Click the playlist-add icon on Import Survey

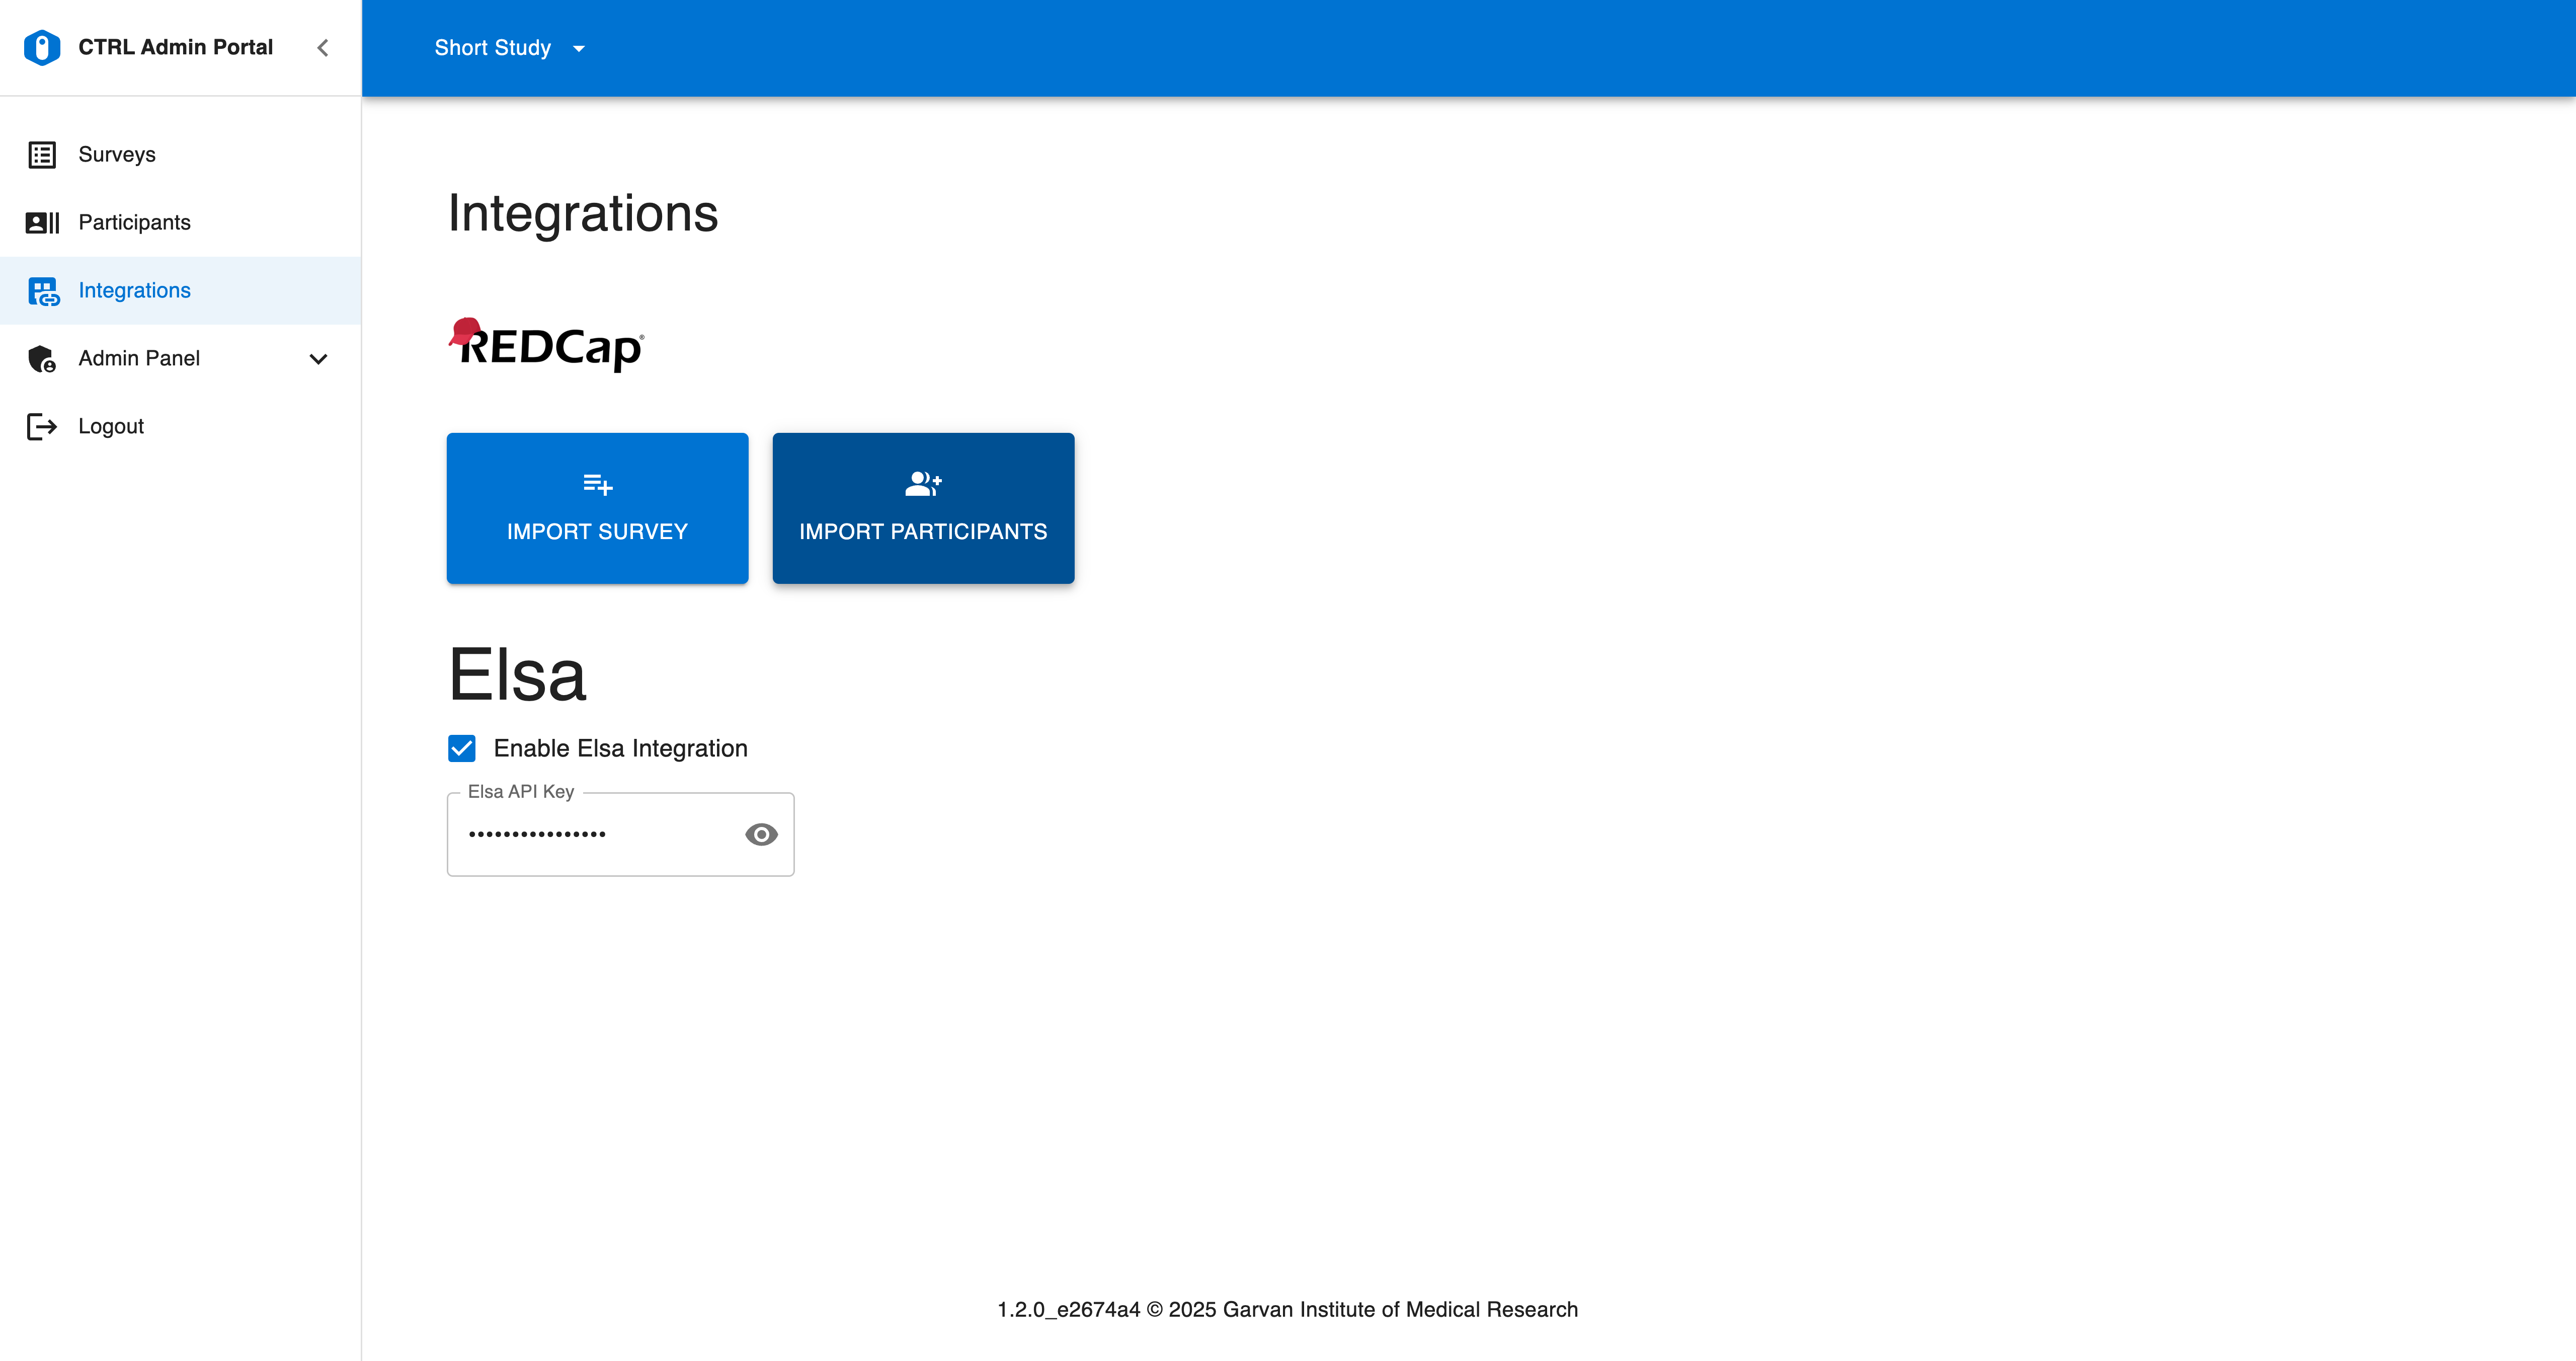[x=597, y=485]
